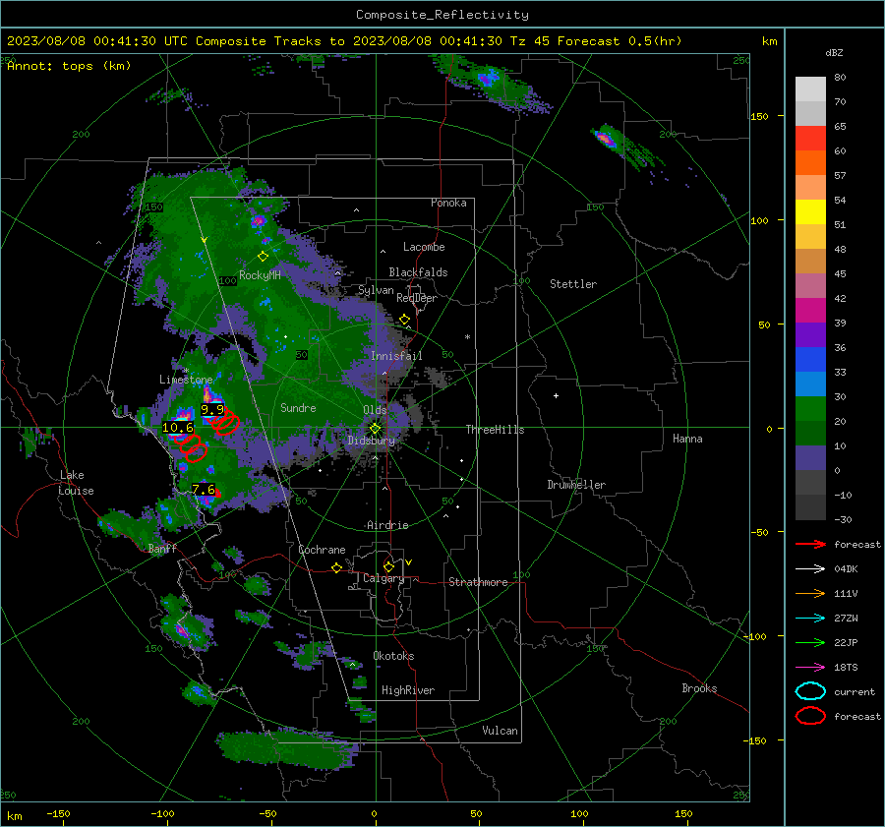885x827 pixels.
Task: Click the Composite_Reflectivity title
Action: [x=442, y=15]
